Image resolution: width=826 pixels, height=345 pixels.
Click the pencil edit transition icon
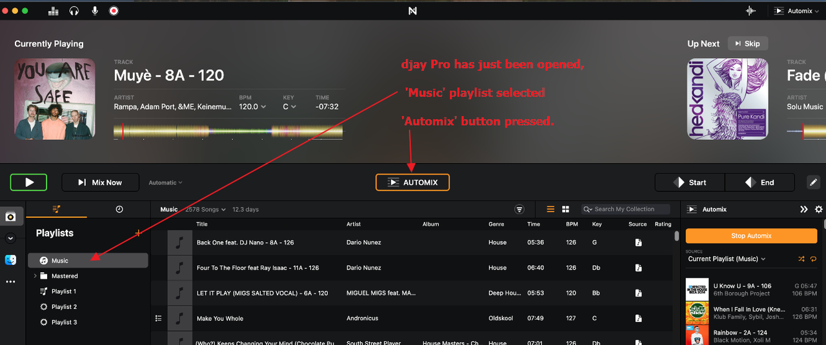point(813,182)
